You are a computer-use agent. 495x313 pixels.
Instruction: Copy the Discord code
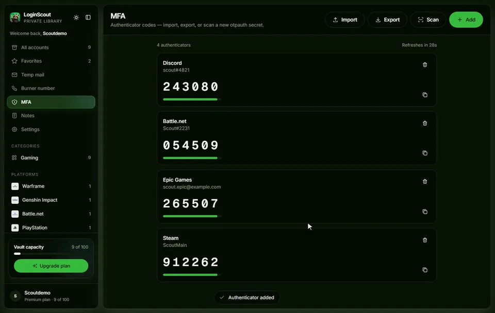coord(425,95)
